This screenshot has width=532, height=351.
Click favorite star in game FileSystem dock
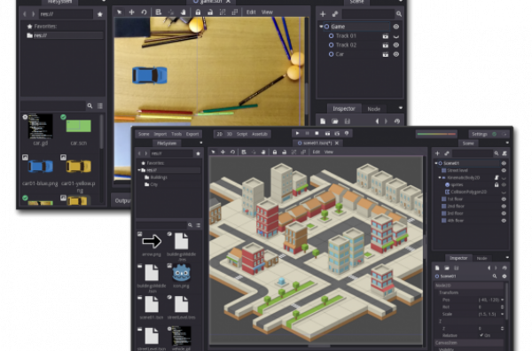click(99, 14)
